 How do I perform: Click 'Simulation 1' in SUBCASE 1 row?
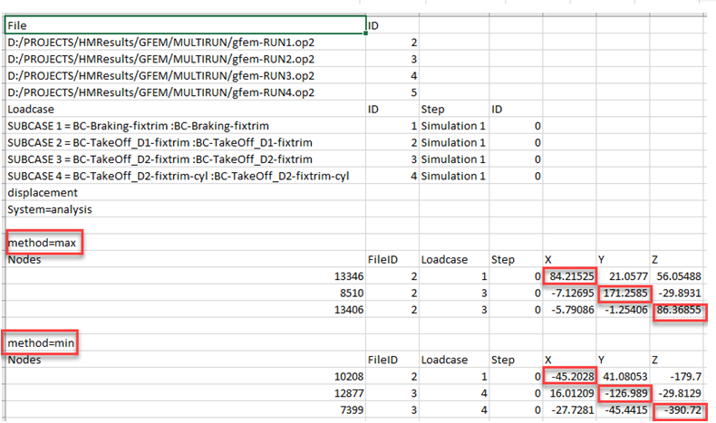454,126
